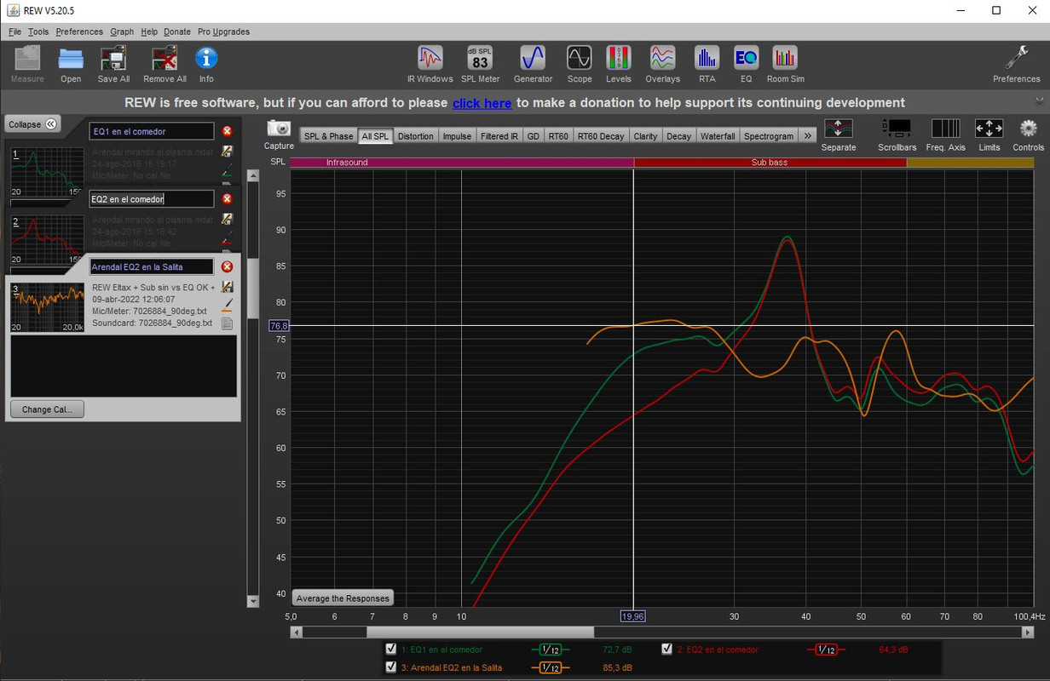This screenshot has height=681, width=1050.
Task: Save EQ2 en el comedor measurement
Action: click(228, 219)
